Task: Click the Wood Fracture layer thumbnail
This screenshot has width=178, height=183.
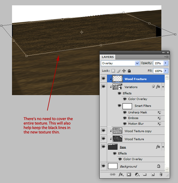Action: click(117, 79)
